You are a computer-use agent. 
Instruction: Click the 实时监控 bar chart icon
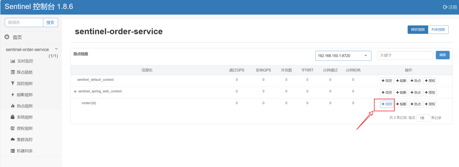pos(13,61)
